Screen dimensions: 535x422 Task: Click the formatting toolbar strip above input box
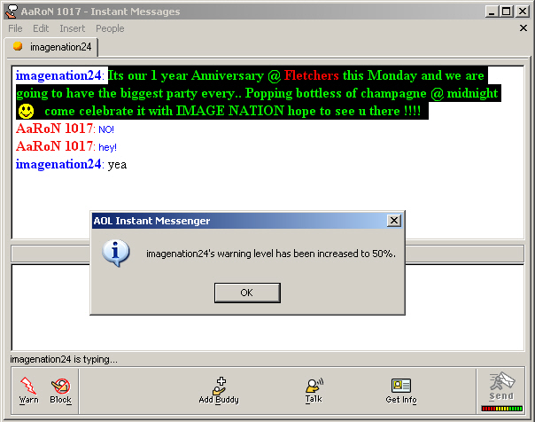click(x=267, y=254)
